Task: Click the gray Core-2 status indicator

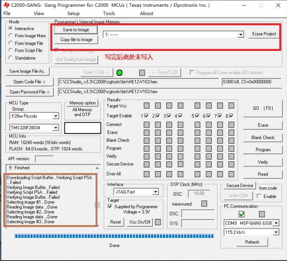Action: click(142, 72)
